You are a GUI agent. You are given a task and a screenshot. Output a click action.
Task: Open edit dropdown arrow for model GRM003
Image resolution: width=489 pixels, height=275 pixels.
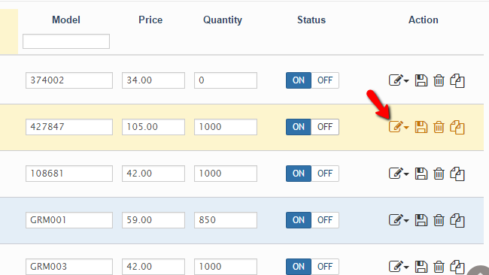click(406, 267)
